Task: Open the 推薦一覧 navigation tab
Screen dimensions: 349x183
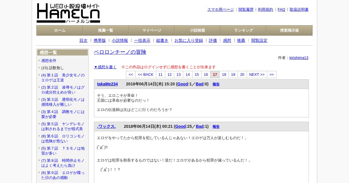Action: 106,31
